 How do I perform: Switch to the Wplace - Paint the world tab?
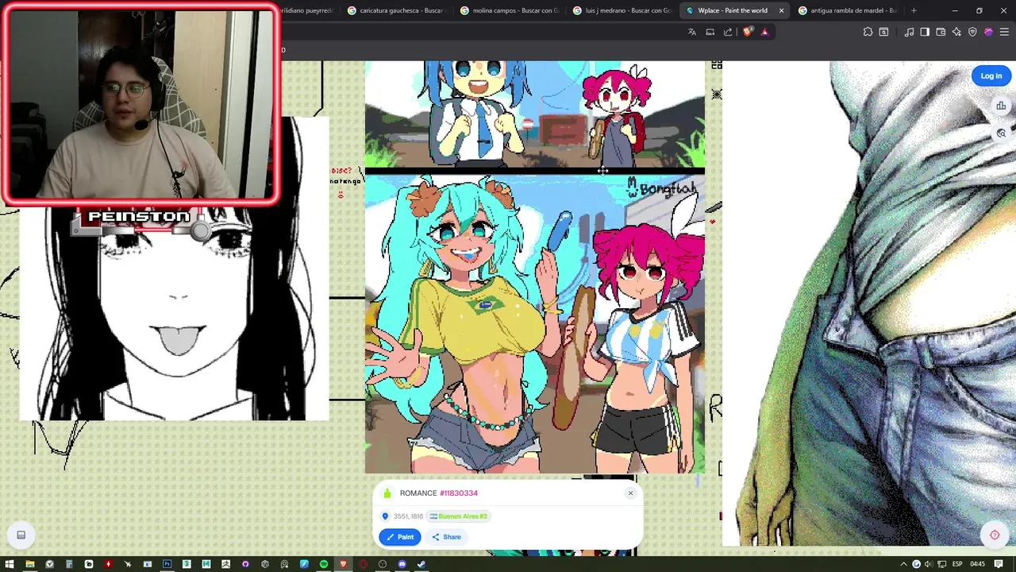(x=732, y=10)
